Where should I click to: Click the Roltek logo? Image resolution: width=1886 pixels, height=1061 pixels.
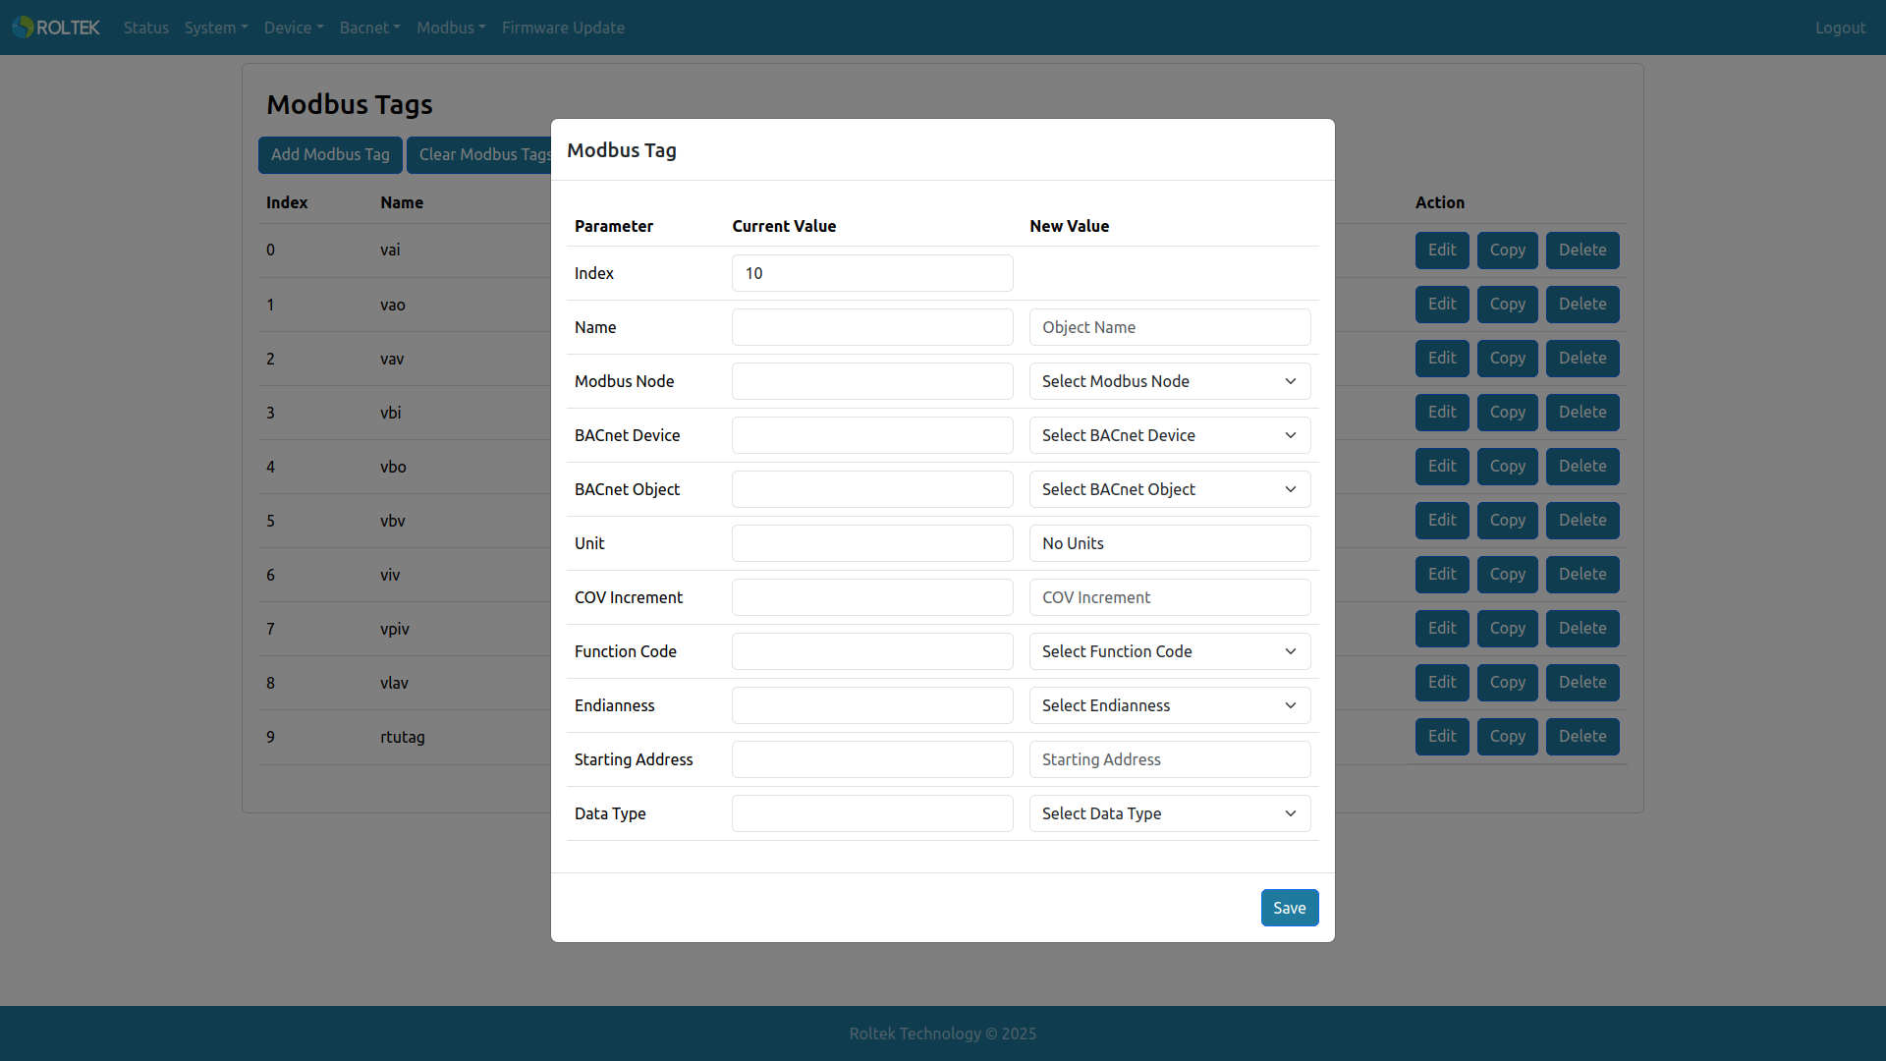tap(56, 28)
